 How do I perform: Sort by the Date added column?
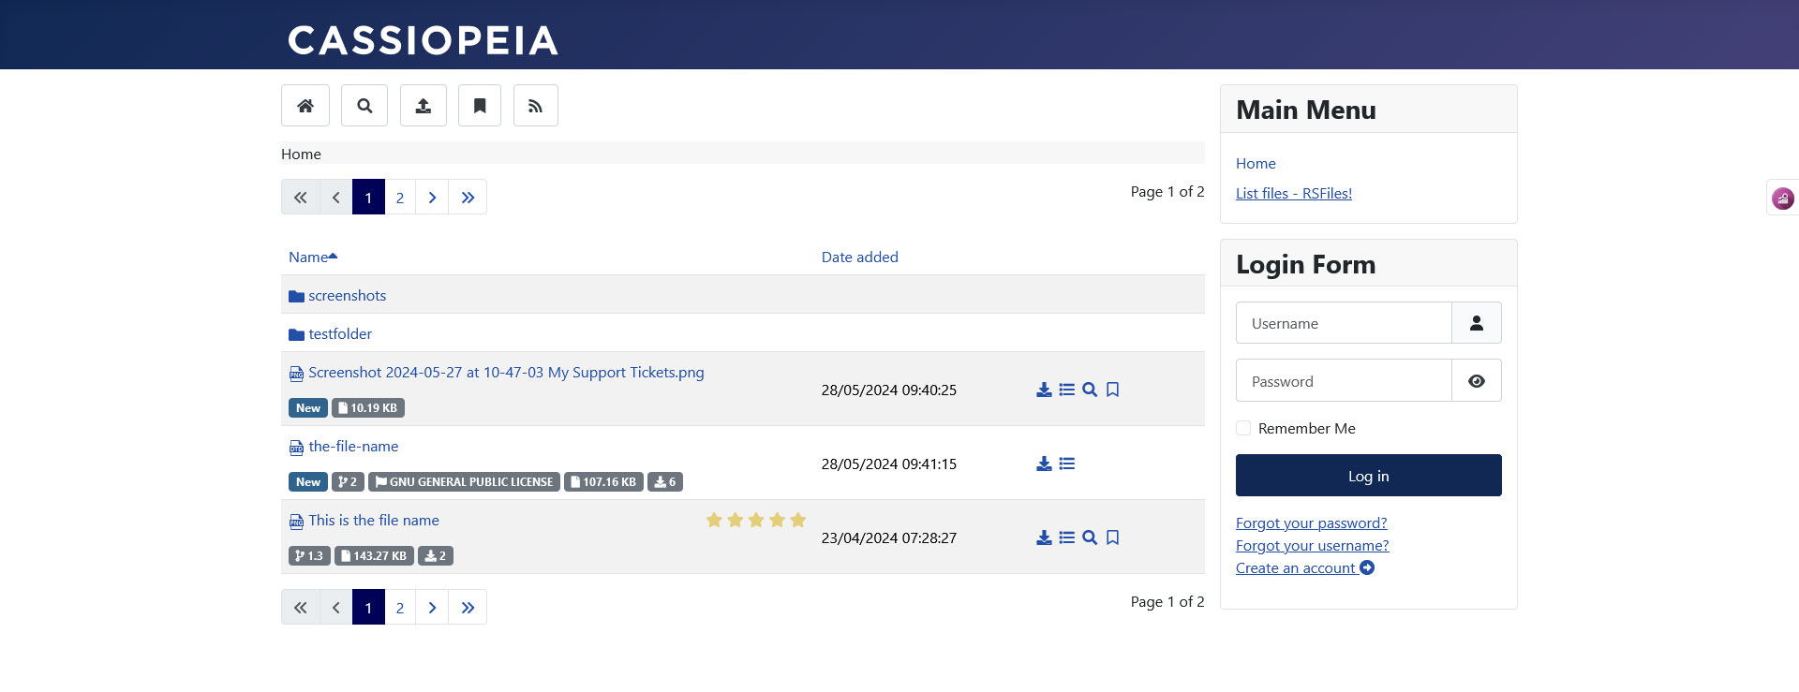click(859, 257)
